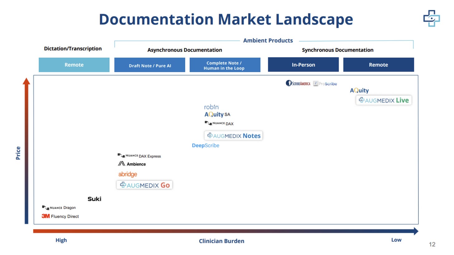Click the Augmedix cross logo in the corner
The image size is (454, 255).
[432, 18]
